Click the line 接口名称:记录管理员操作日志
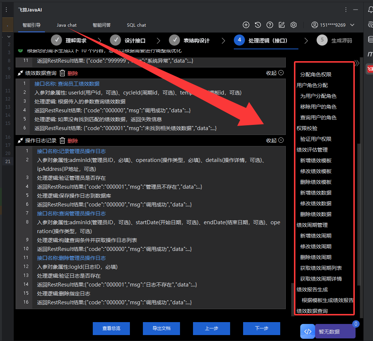This screenshot has height=341, width=373. click(71, 151)
